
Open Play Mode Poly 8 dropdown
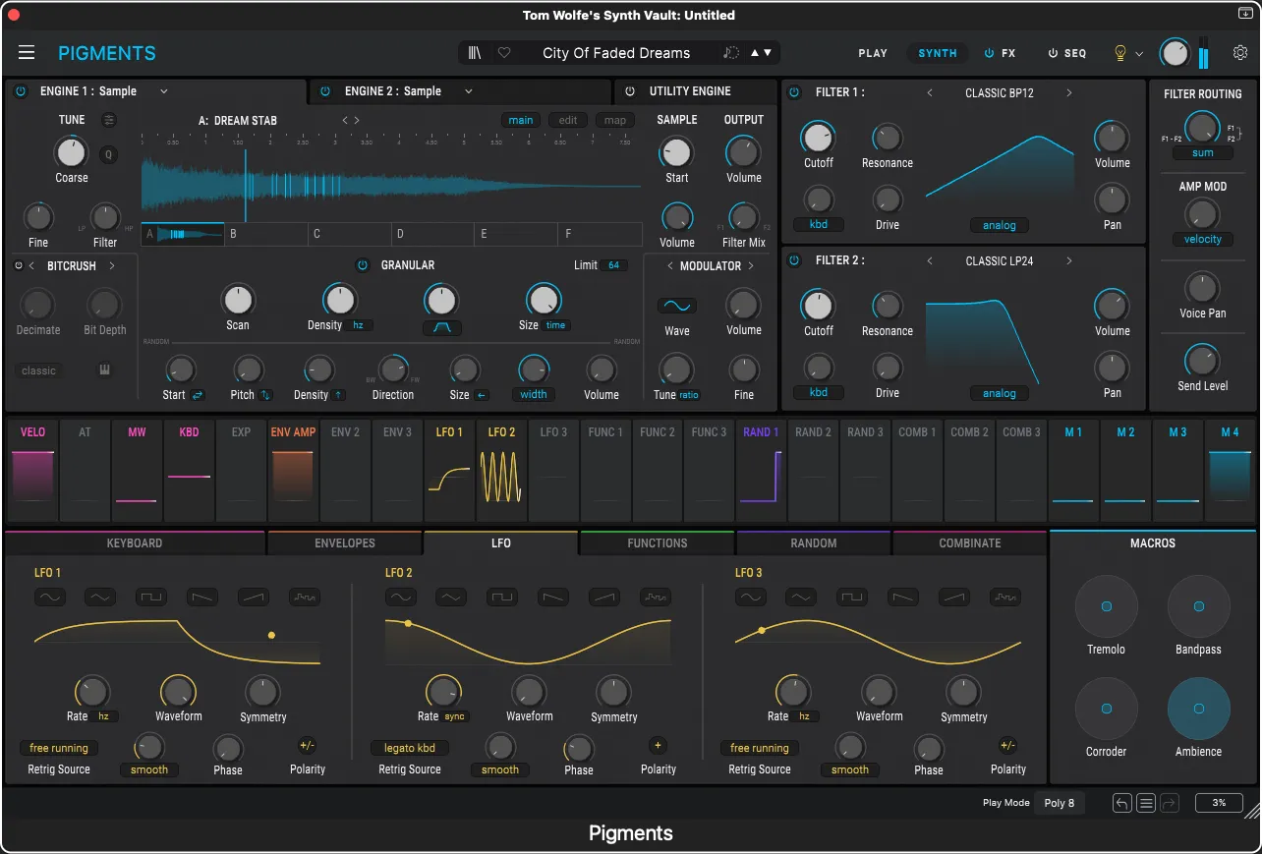[x=1059, y=803]
